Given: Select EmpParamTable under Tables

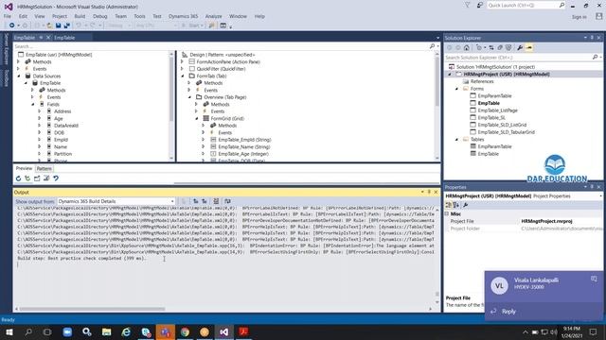Looking at the screenshot, I should (x=494, y=146).
